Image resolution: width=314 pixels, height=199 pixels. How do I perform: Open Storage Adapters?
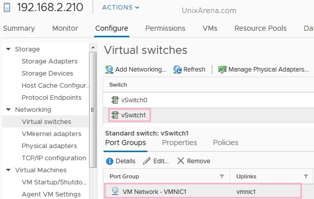click(49, 61)
